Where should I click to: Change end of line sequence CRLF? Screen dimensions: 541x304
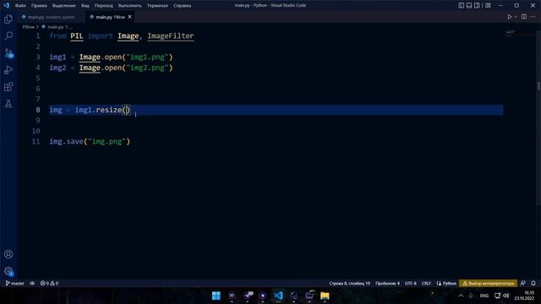(x=426, y=284)
